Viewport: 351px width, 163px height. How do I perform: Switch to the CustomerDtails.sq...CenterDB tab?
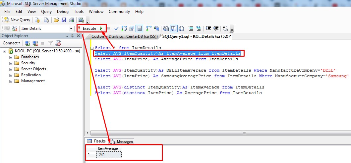point(124,36)
